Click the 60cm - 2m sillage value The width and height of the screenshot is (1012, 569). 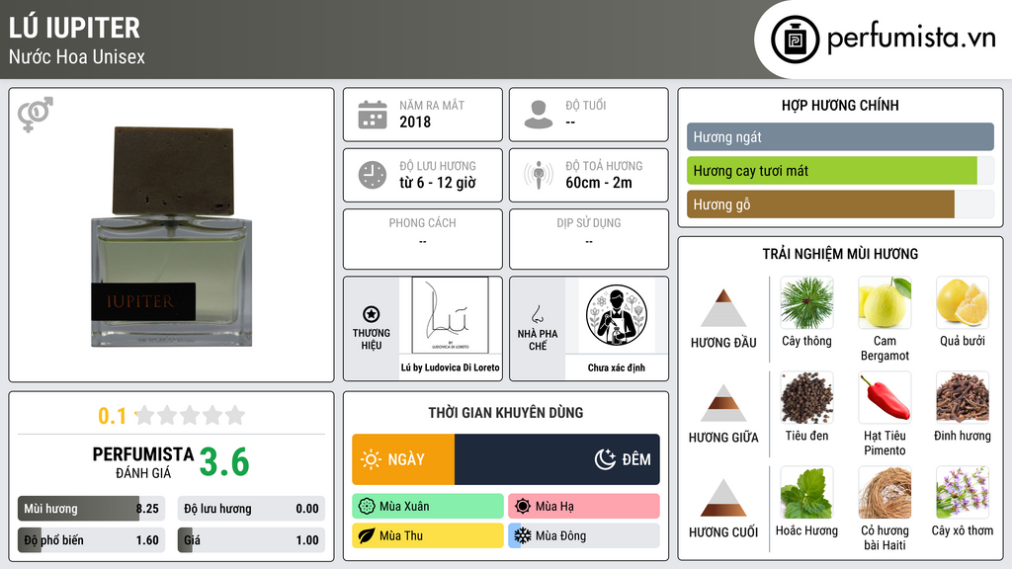click(x=599, y=183)
